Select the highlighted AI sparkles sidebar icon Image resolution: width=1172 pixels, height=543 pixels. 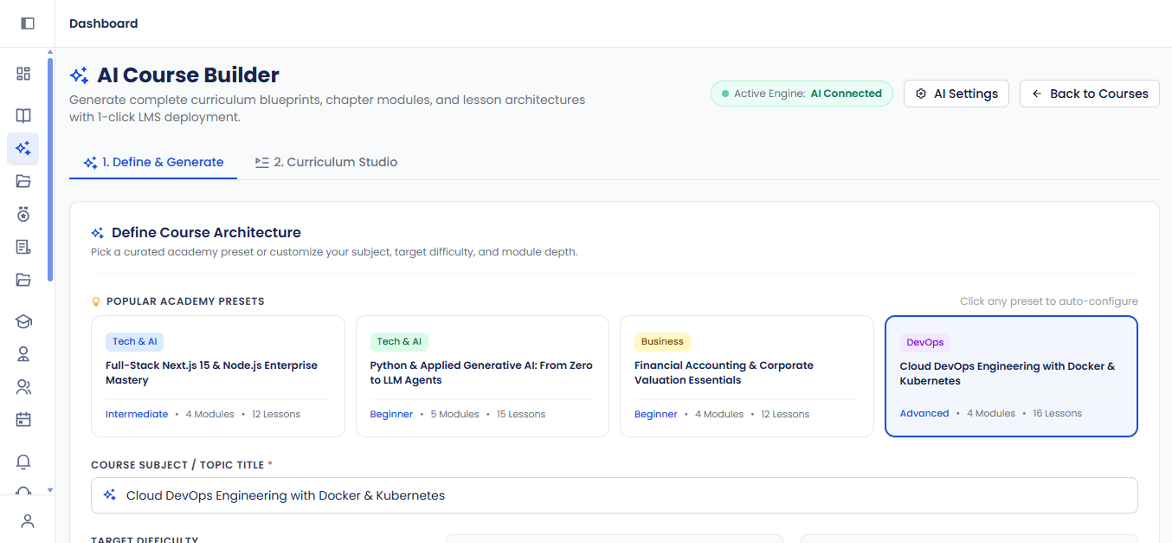(x=23, y=148)
